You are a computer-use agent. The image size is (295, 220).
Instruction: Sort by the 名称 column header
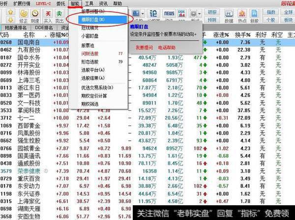[29, 35]
